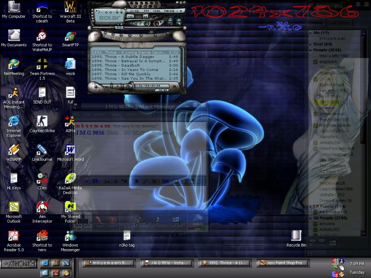Open smiley picker in IM toolbar
The width and height of the screenshot is (371, 278).
184,181
